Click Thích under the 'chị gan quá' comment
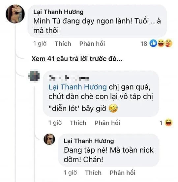 coord(78,123)
